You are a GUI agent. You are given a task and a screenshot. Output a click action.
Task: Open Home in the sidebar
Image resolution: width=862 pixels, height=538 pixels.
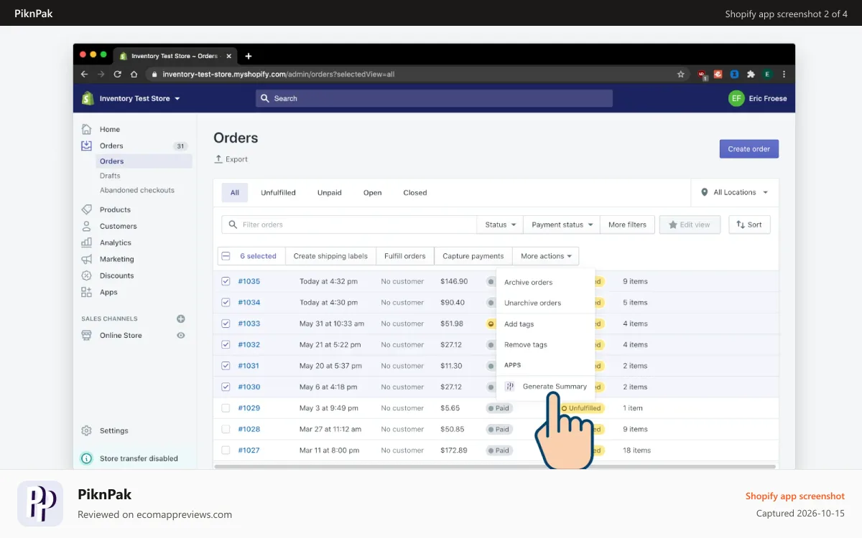pyautogui.click(x=109, y=129)
